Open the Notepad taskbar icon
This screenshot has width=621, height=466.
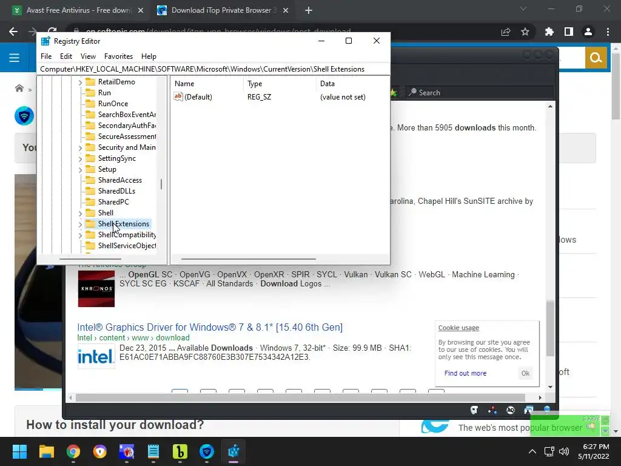tap(153, 451)
